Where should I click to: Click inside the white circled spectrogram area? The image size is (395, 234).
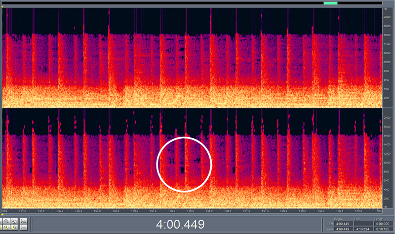[184, 164]
